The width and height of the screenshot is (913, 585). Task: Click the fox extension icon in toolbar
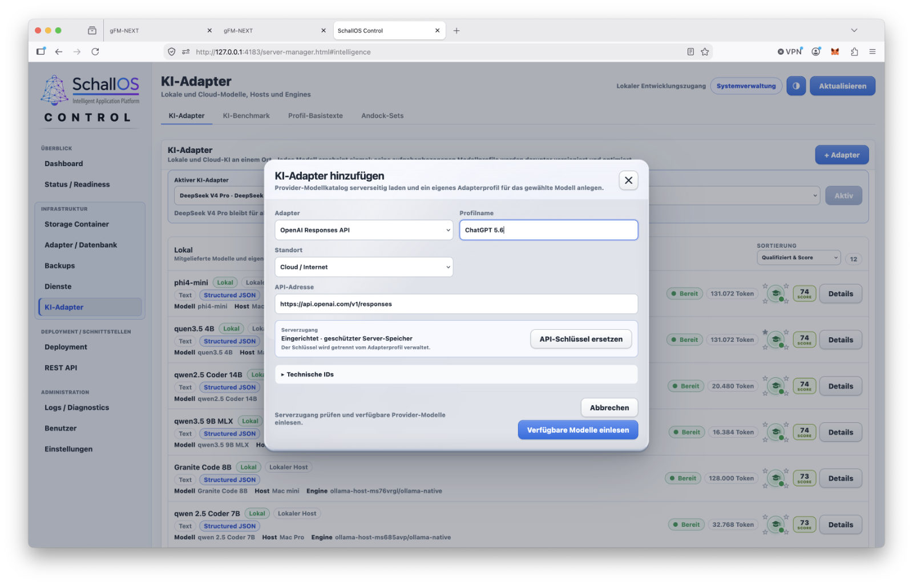(835, 52)
